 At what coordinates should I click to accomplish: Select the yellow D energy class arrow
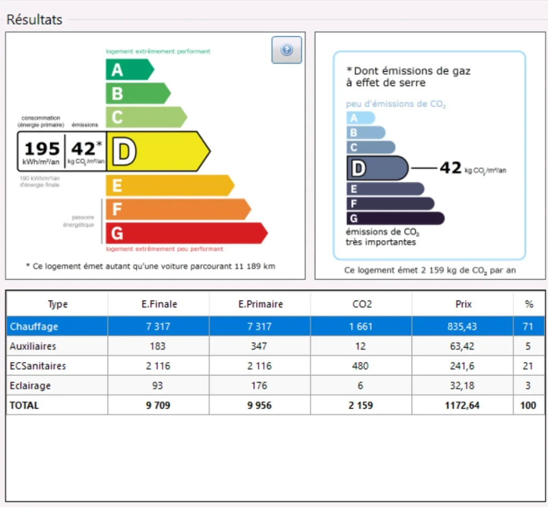coord(157,152)
